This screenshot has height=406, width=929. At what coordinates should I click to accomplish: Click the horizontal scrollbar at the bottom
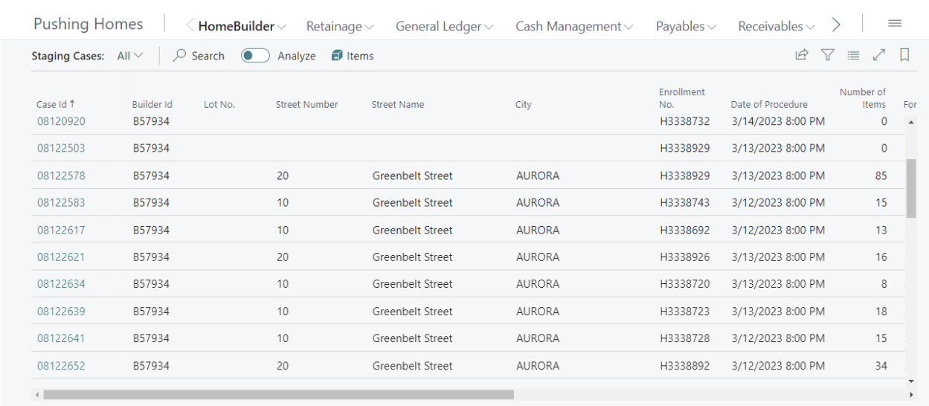(x=278, y=395)
